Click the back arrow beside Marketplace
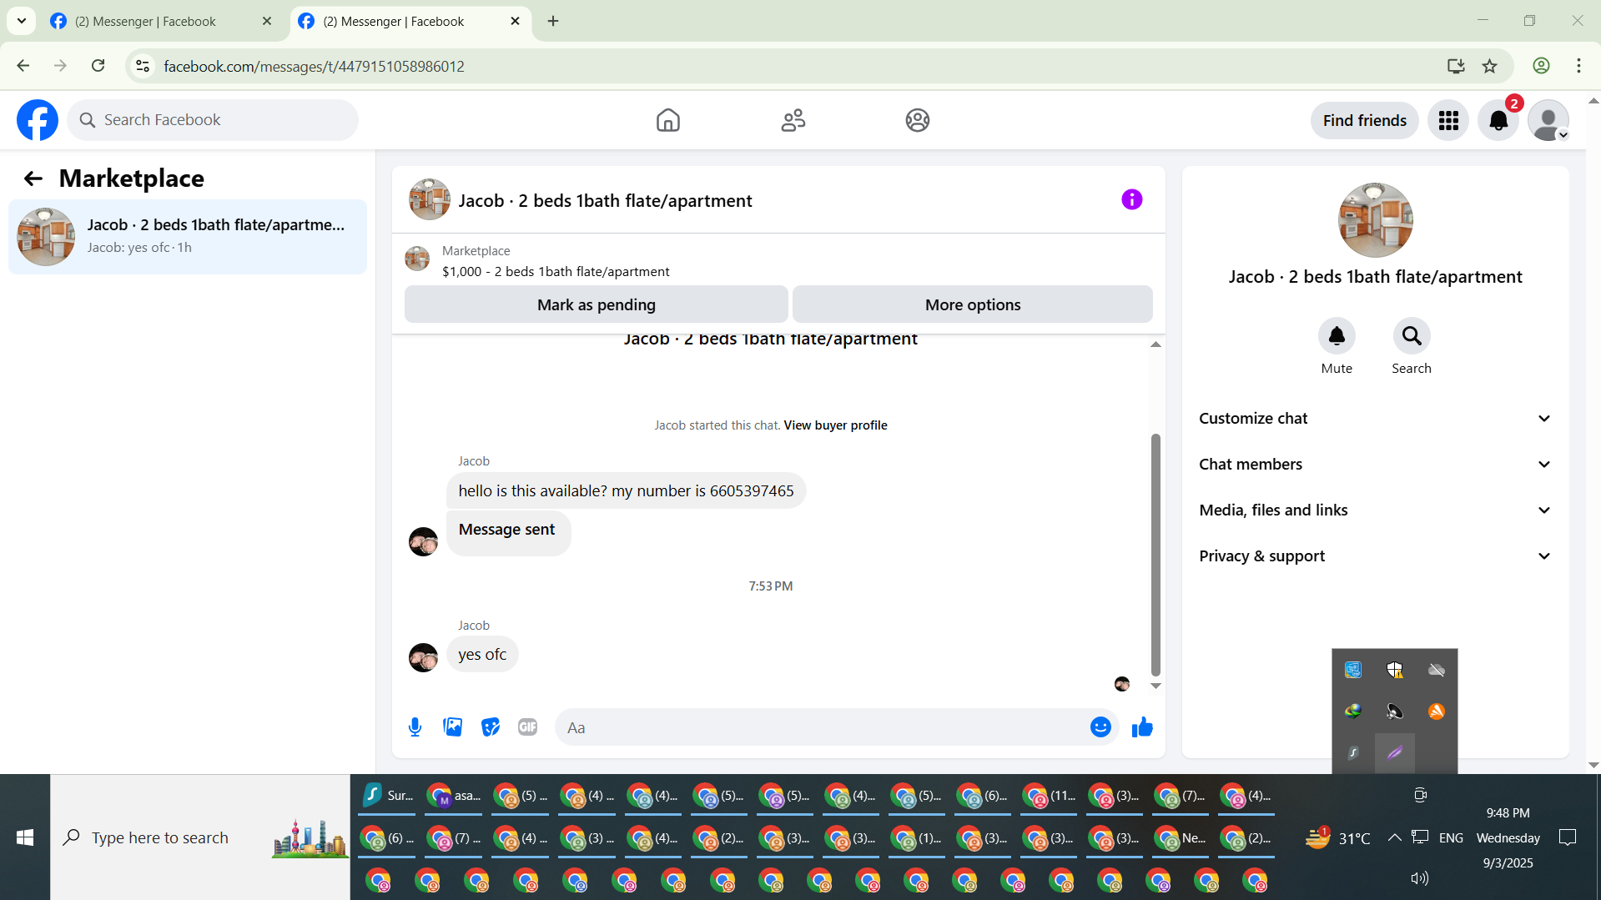 point(33,178)
